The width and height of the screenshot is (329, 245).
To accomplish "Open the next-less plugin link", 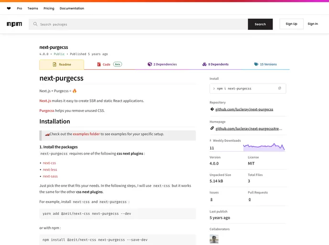I will click(50, 169).
